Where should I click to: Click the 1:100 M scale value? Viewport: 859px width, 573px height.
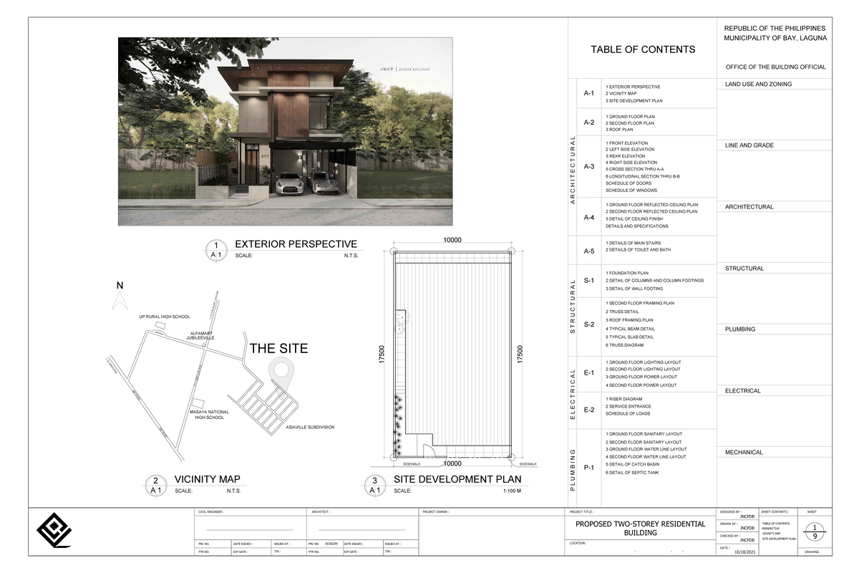512,491
